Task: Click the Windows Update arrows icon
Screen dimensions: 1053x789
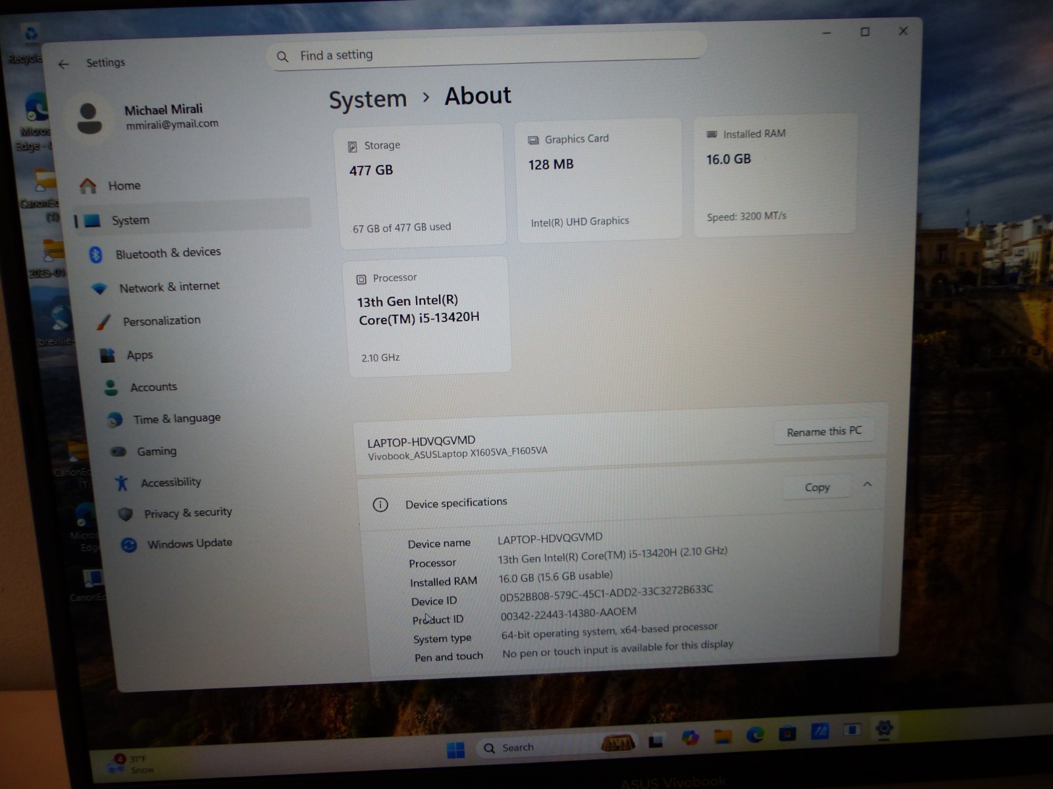Action: coord(129,545)
